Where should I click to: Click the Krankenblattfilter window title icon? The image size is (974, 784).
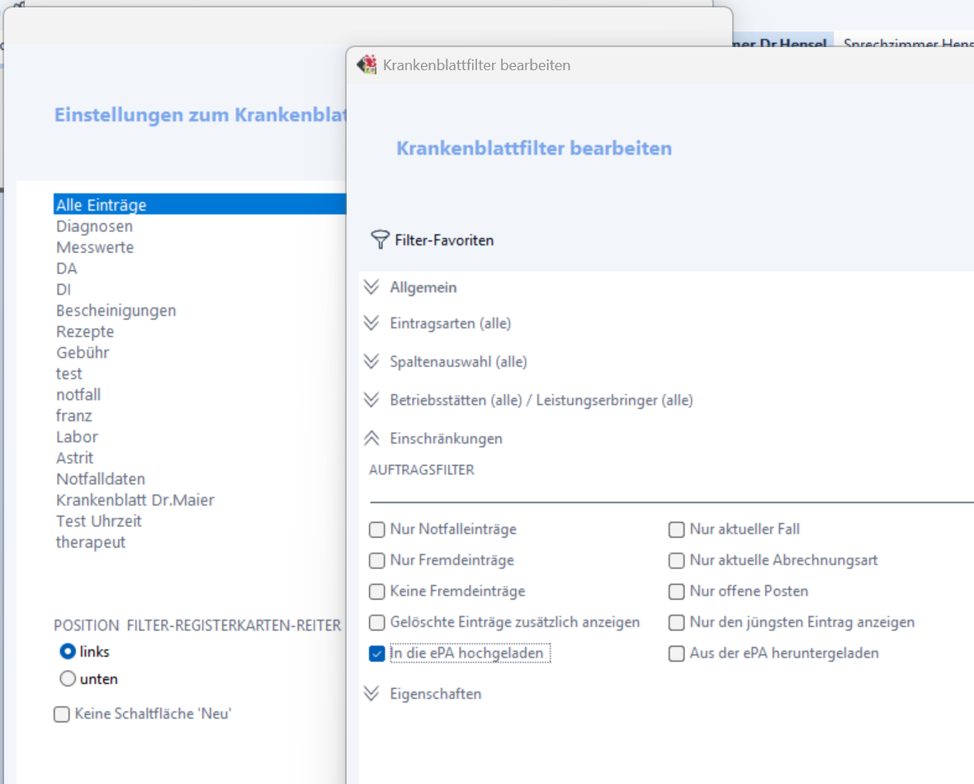pyautogui.click(x=366, y=64)
